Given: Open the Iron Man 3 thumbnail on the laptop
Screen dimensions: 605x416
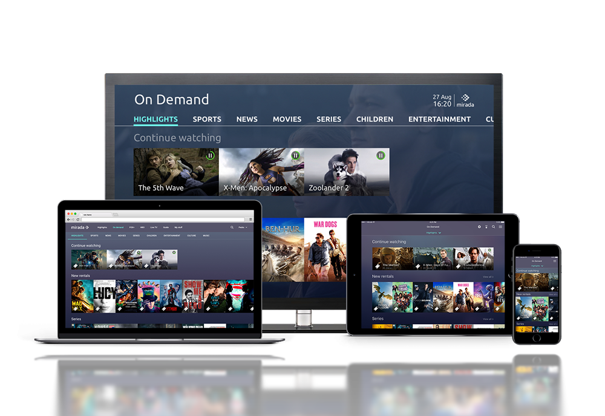Looking at the screenshot, I should 89,259.
